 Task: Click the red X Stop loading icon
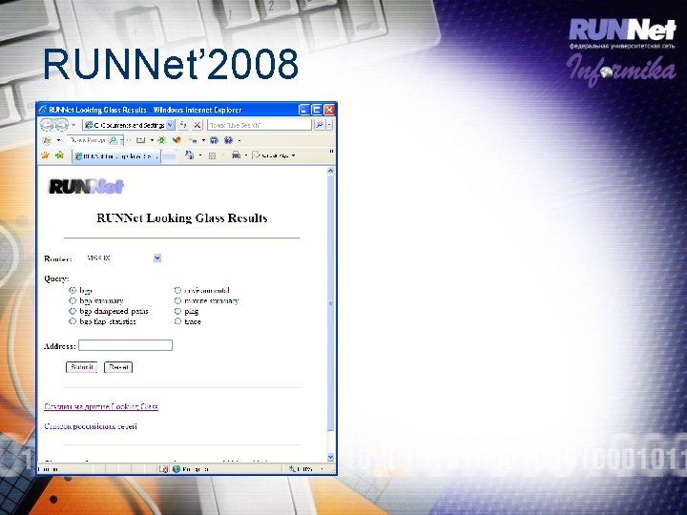pyautogui.click(x=198, y=125)
